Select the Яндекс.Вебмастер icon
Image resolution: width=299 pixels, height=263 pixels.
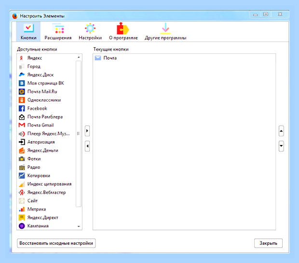(x=22, y=192)
